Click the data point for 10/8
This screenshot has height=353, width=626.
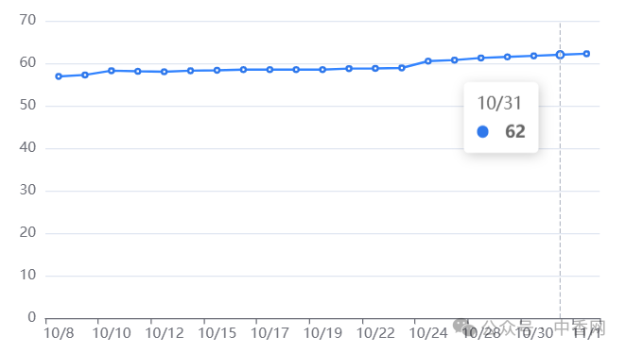[x=59, y=76]
